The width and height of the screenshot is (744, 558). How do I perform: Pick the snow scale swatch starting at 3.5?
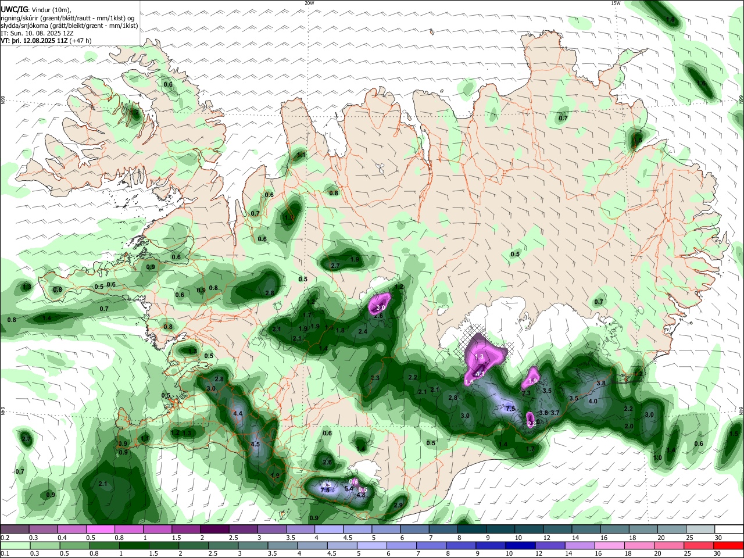click(x=301, y=529)
